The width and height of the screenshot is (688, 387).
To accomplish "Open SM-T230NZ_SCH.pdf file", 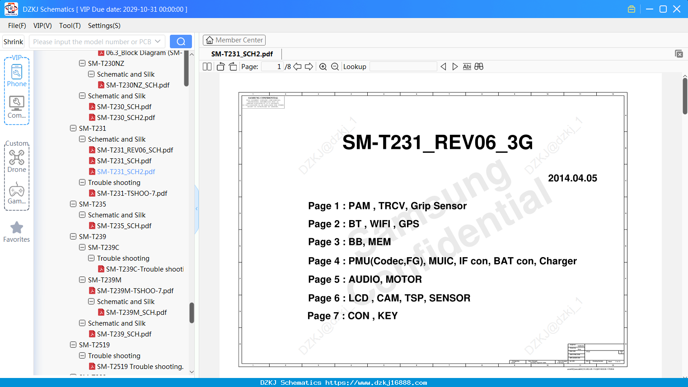I will click(138, 85).
